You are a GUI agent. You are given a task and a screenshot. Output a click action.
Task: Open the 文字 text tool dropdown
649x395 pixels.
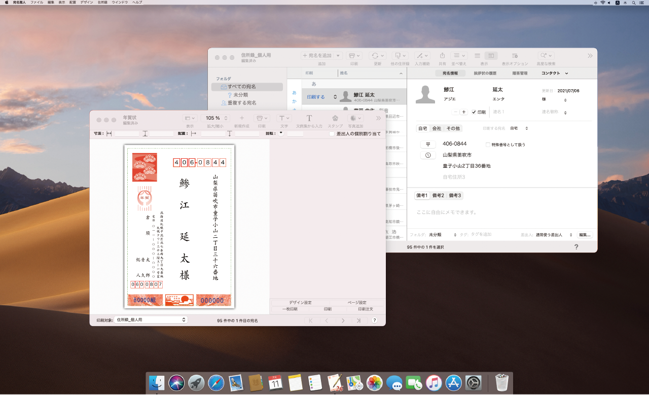coord(284,118)
